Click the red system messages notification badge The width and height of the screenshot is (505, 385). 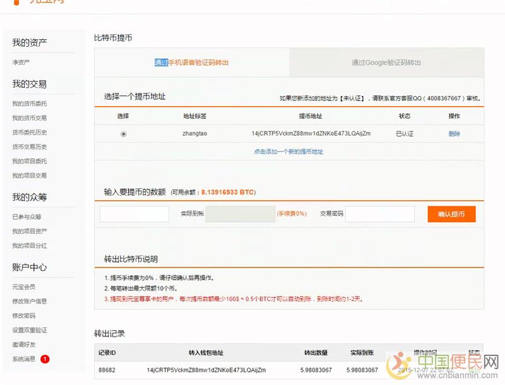45,359
